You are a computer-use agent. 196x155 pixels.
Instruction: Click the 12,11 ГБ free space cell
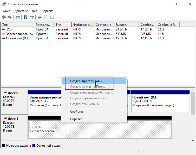pyautogui.click(x=146, y=38)
